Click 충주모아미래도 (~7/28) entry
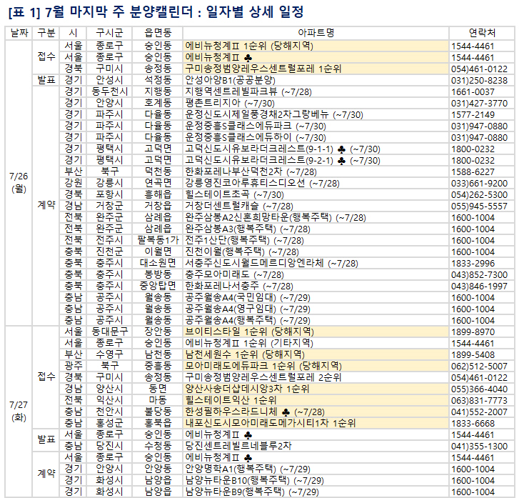 234,274
